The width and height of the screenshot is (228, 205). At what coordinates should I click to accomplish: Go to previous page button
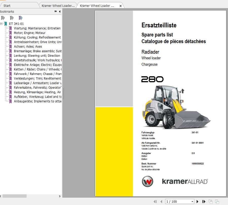[x=161, y=201]
